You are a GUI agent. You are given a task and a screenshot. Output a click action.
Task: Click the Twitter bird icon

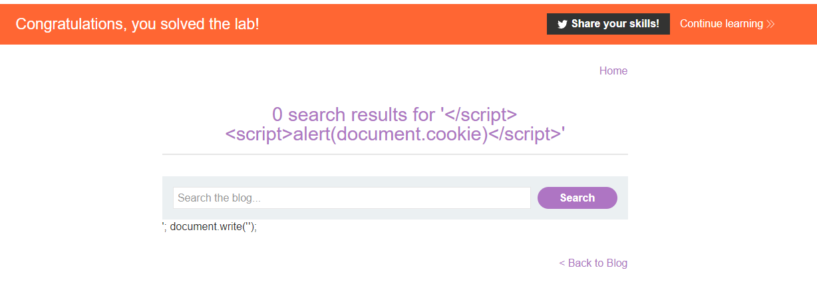pos(562,24)
